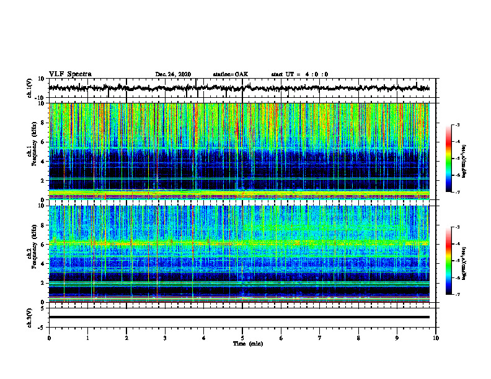Click the "VLF Spectra" title text
Screen dimensions: 491x379
(x=70, y=74)
